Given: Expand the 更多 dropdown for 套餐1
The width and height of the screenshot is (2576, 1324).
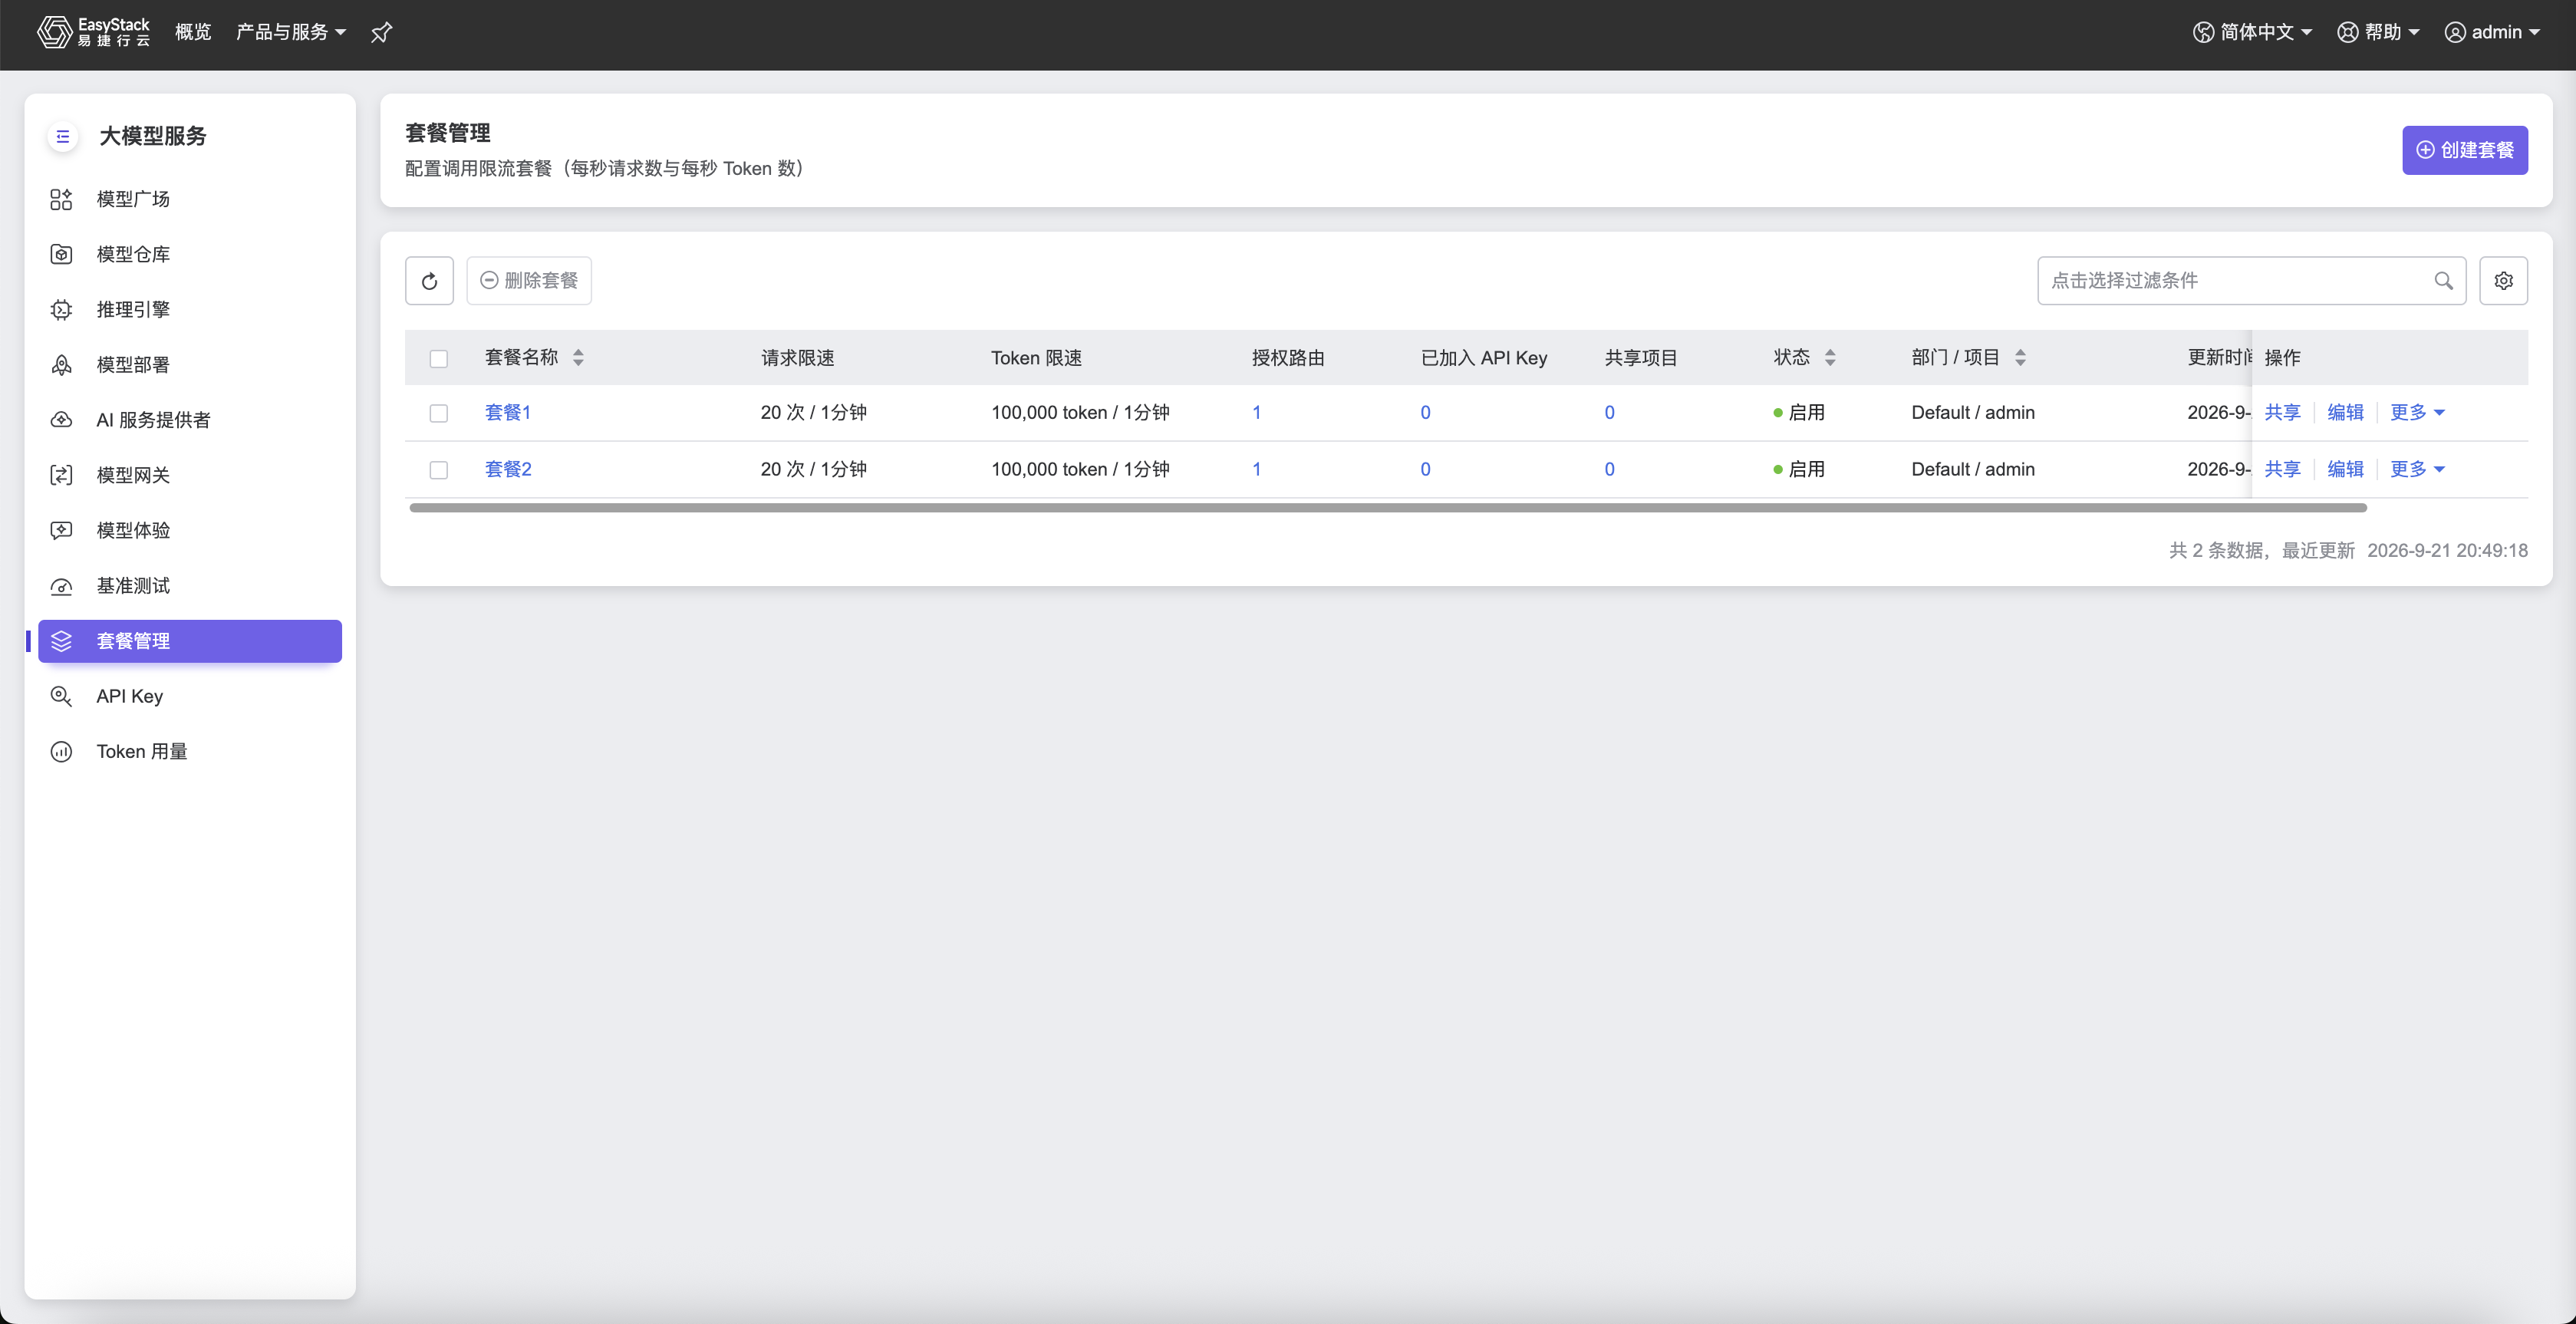Looking at the screenshot, I should click(2417, 412).
